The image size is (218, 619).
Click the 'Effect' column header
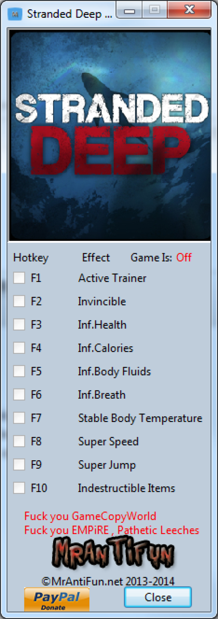pos(96,257)
